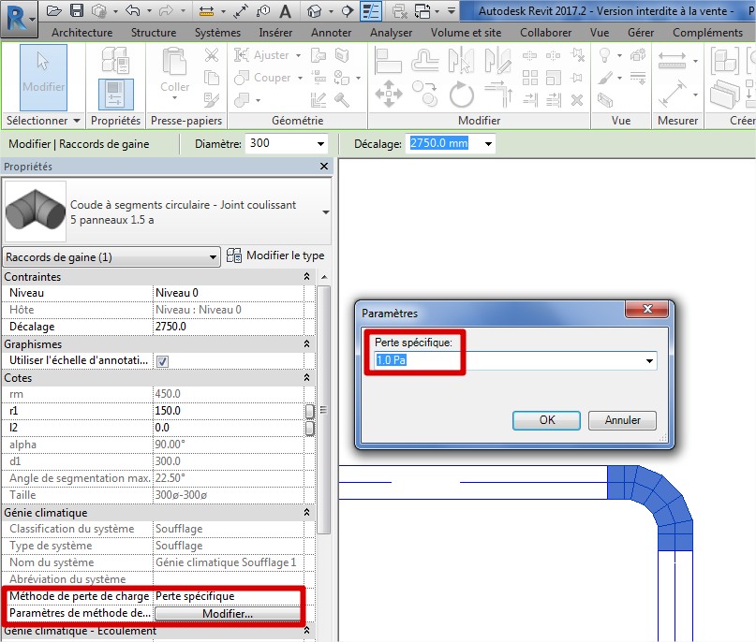
Task: Click the Text tool 'A' icon
Action: [283, 11]
